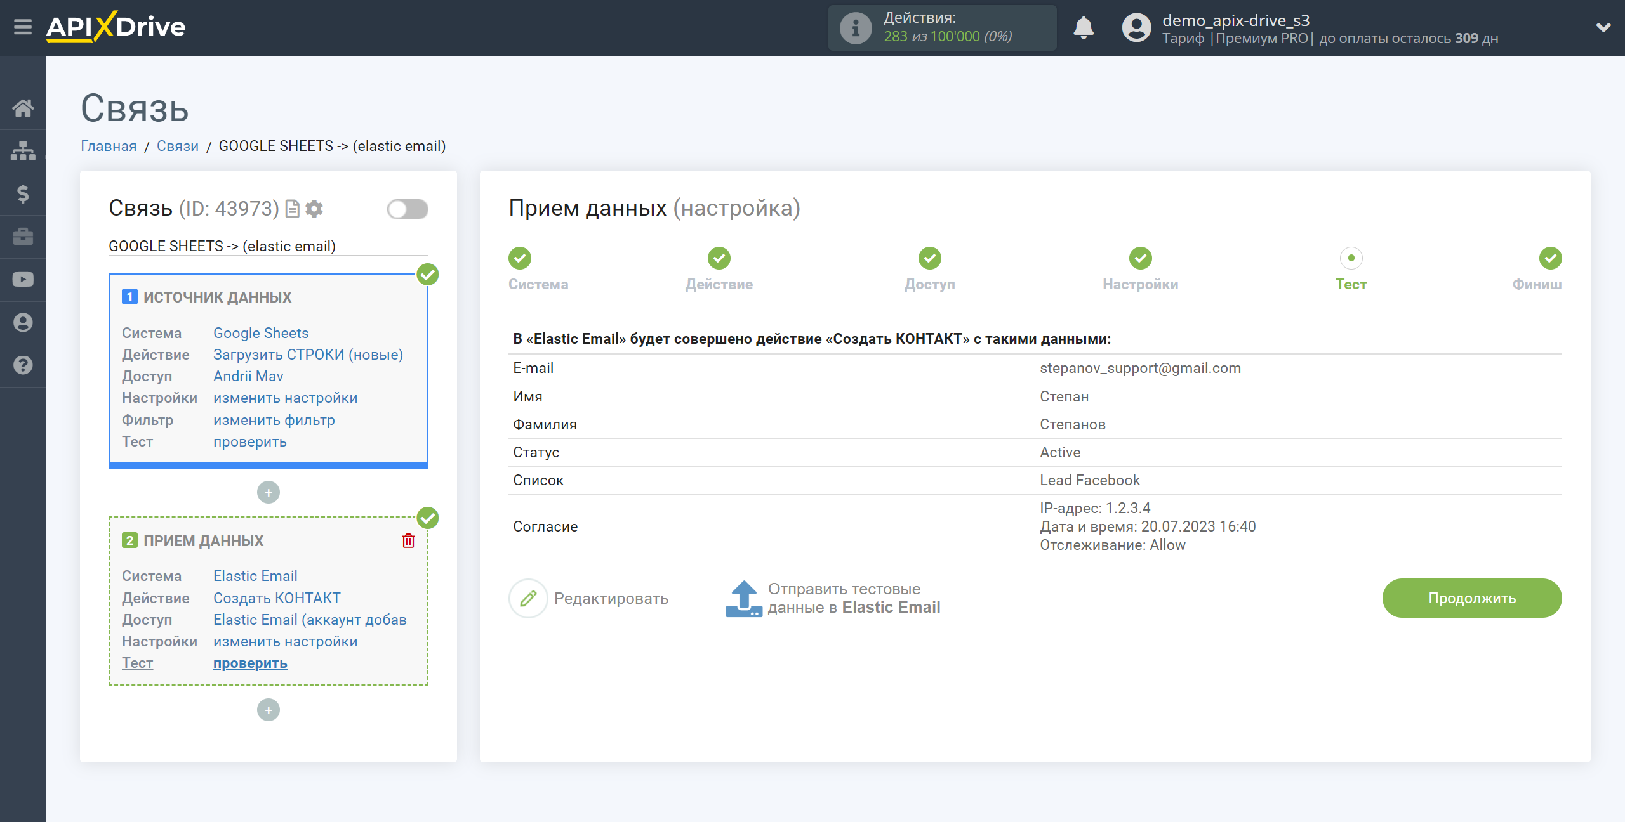Click the pencil edit icon

pyautogui.click(x=528, y=598)
